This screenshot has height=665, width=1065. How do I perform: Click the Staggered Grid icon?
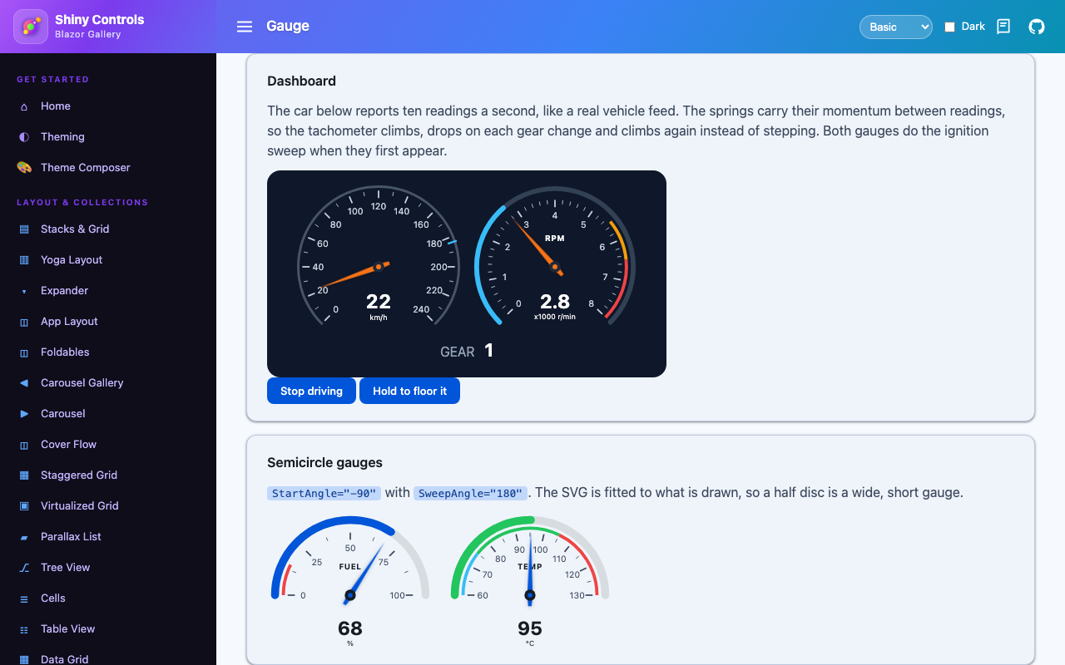point(24,475)
